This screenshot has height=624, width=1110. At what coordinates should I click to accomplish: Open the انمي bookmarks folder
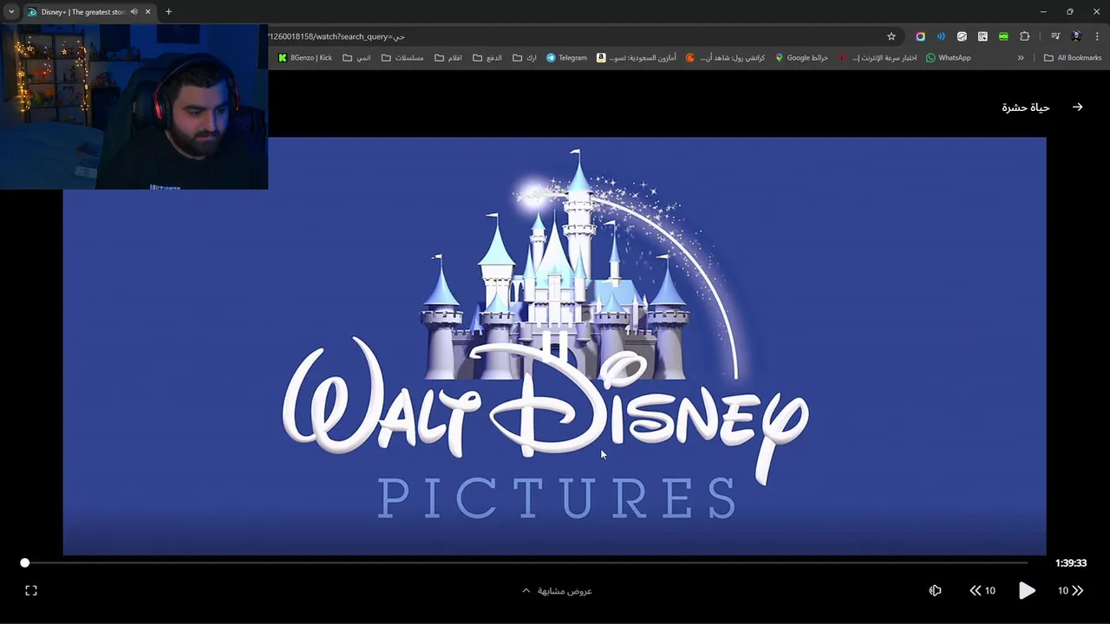(x=356, y=58)
